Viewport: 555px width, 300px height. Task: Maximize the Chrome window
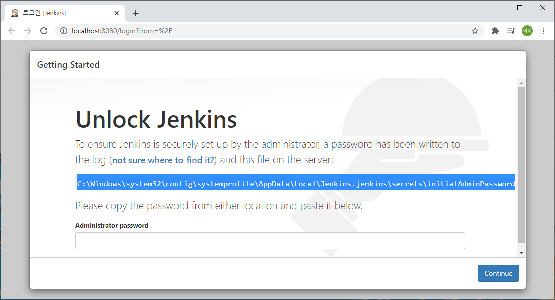tap(519, 8)
